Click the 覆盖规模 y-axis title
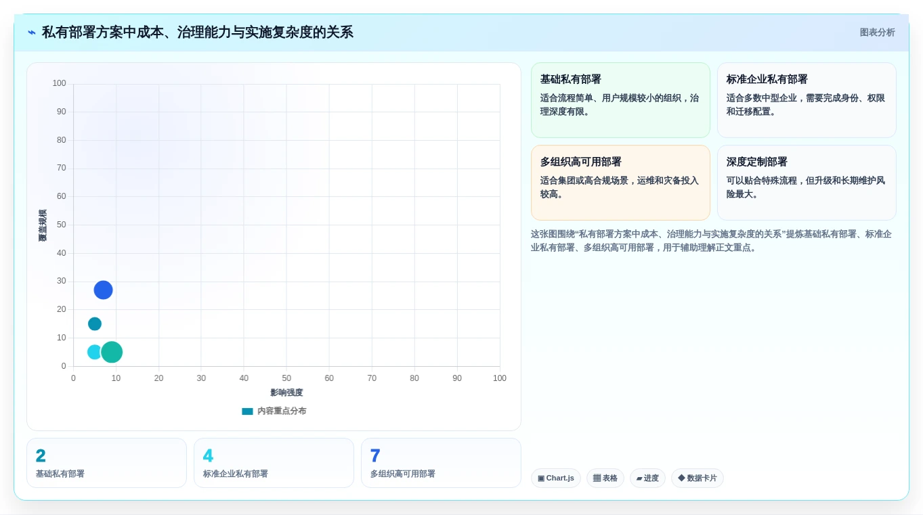The height and width of the screenshot is (515, 923). 43,225
